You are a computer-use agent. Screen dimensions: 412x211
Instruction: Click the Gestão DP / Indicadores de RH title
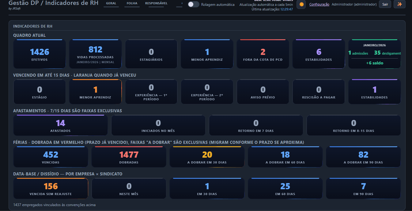coord(54,3)
